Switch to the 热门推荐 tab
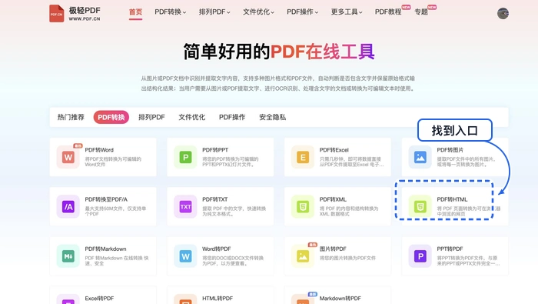538x304 pixels. (71, 117)
